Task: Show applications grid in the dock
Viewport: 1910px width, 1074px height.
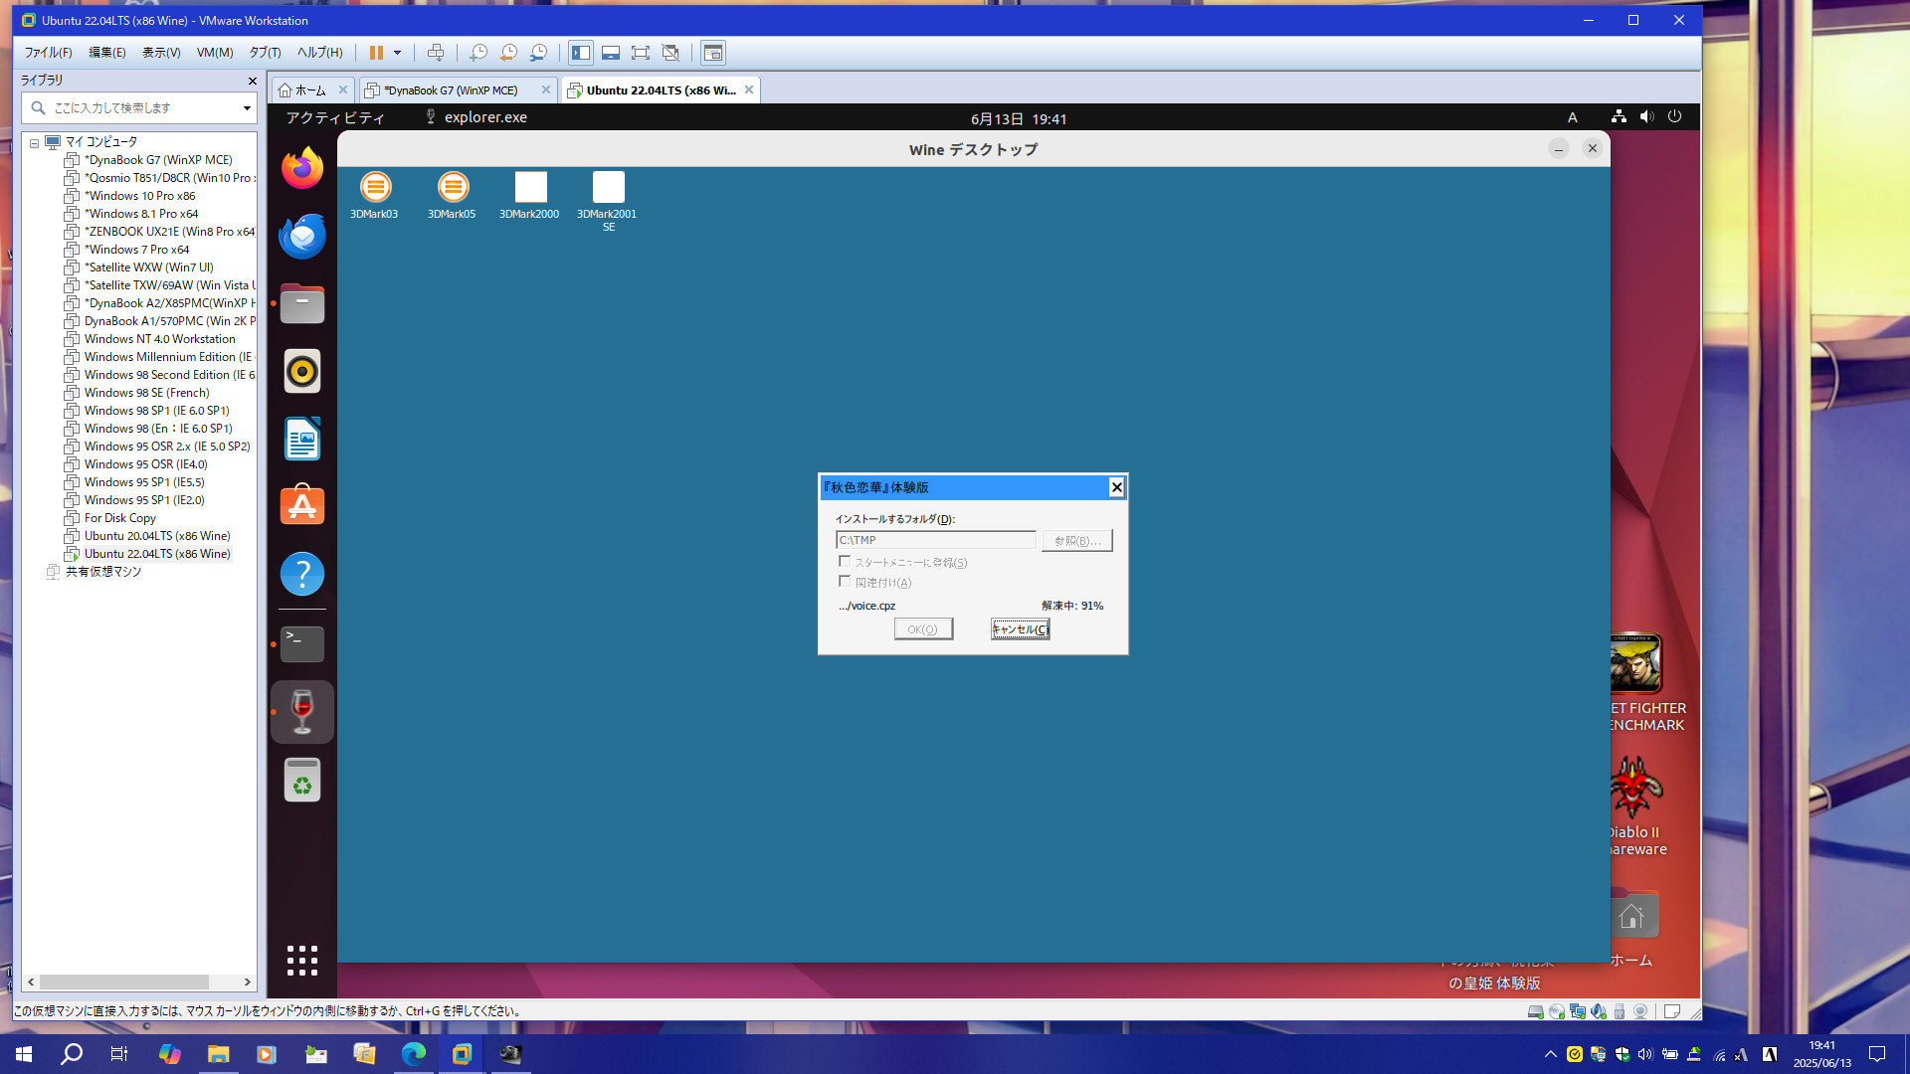Action: pyautogui.click(x=302, y=961)
